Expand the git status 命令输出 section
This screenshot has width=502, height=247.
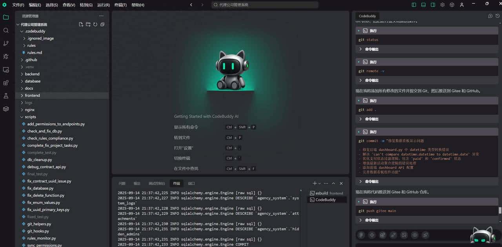pos(371,49)
